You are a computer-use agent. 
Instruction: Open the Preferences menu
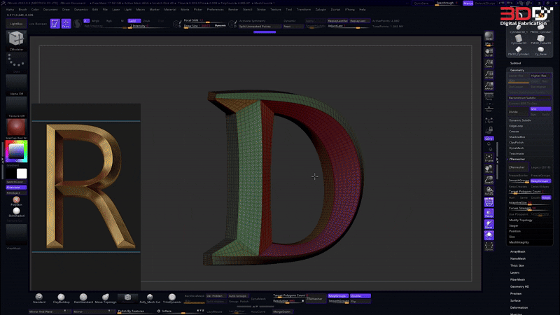216,10
